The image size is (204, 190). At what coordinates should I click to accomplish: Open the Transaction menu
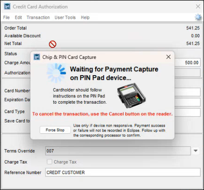pyautogui.click(x=38, y=17)
